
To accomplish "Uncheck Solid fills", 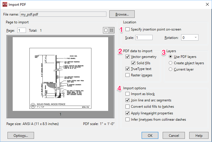I will click(x=133, y=63).
